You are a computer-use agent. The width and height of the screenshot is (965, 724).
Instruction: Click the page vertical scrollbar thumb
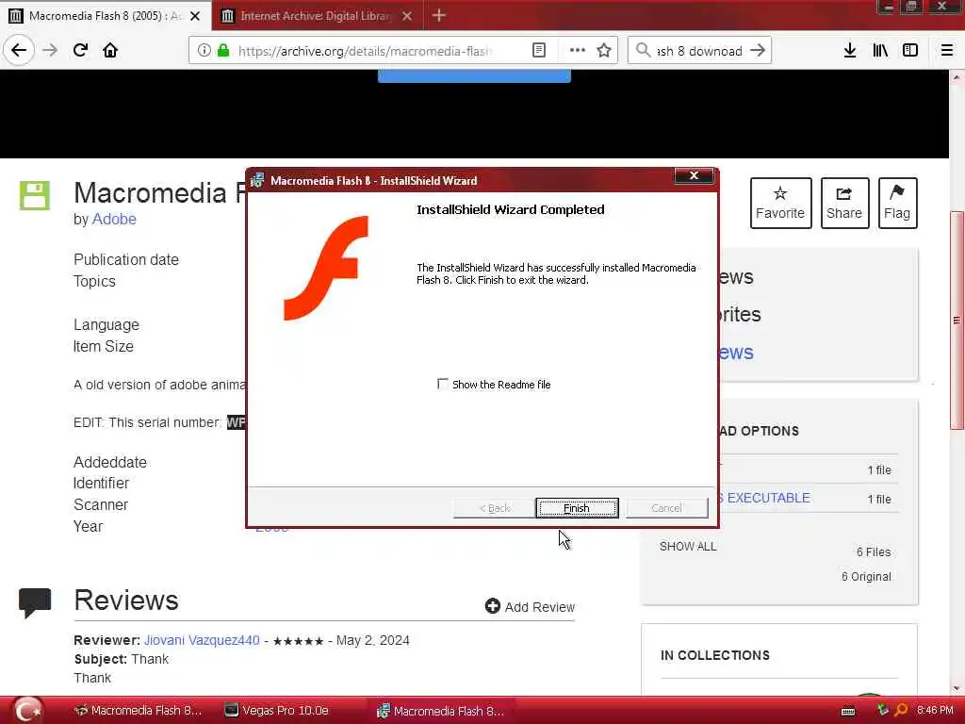click(956, 321)
